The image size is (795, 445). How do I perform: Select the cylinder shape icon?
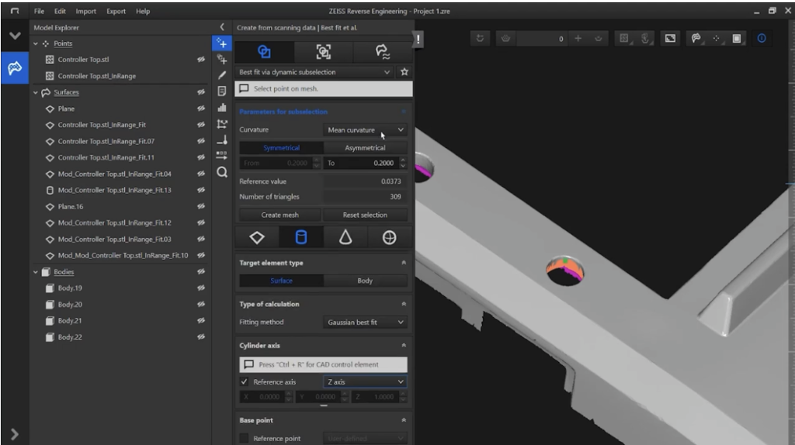(x=302, y=239)
